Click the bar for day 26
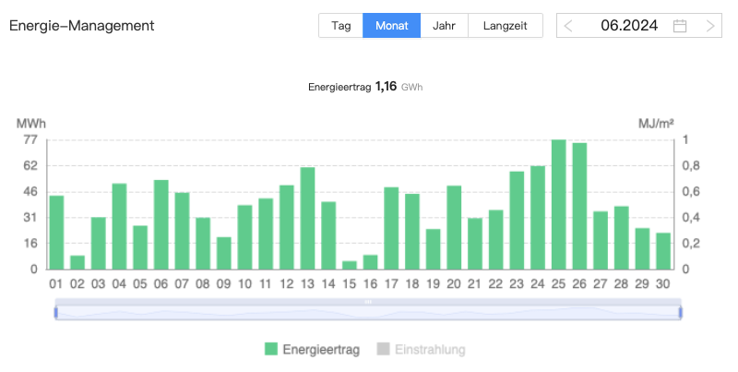 579,207
